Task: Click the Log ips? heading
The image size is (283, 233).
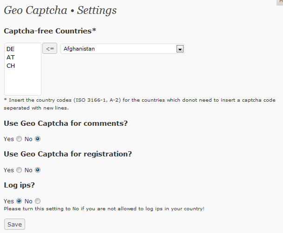Action: [x=20, y=185]
